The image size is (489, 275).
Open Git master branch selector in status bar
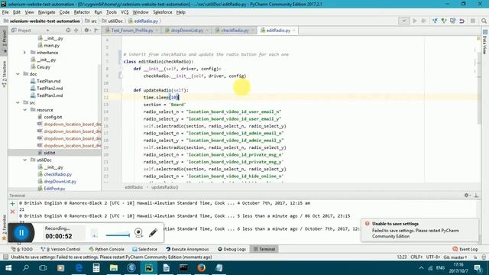(x=456, y=257)
